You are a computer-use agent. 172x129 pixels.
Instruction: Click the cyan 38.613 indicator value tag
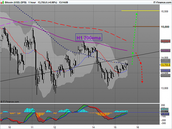coord(165,109)
